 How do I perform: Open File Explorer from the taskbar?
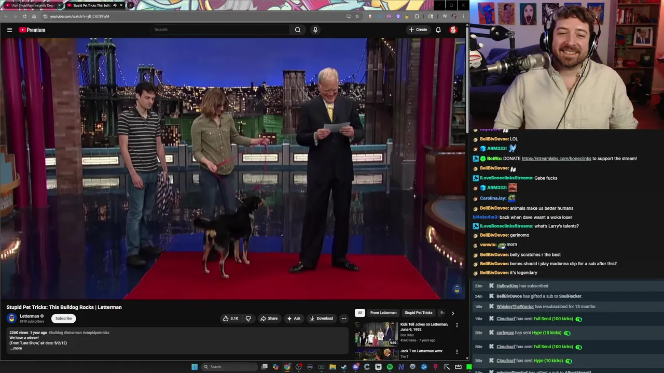(x=333, y=367)
